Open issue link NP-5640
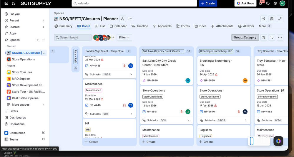 coord(210,112)
